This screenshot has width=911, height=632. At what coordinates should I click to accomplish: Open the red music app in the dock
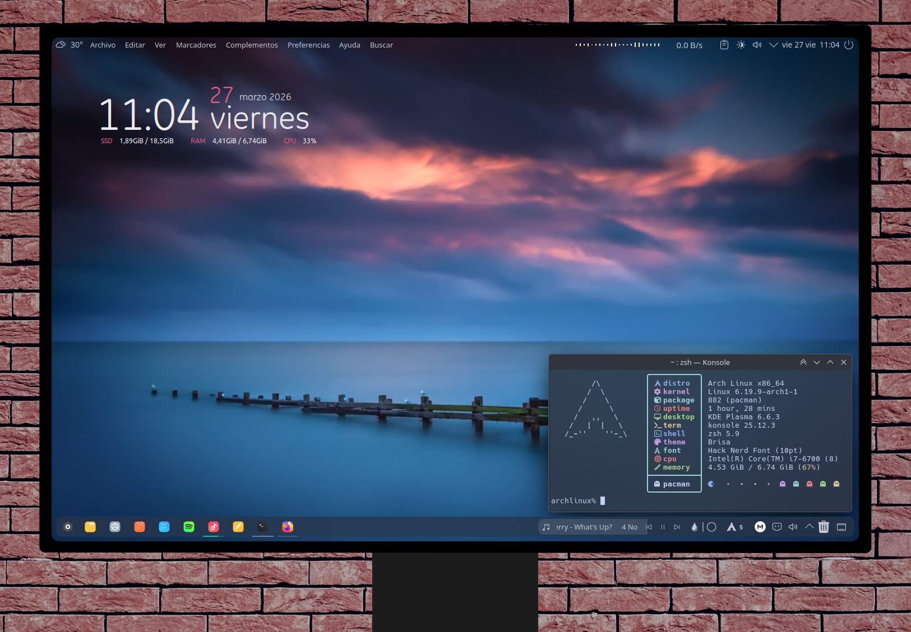click(x=214, y=527)
